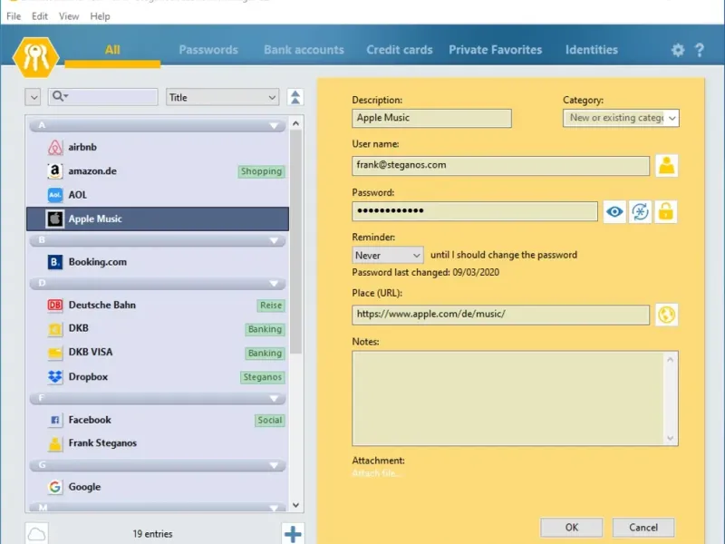Screen dimensions: 725x544
Task: Click the Apple Music entry icon
Action: 55,219
